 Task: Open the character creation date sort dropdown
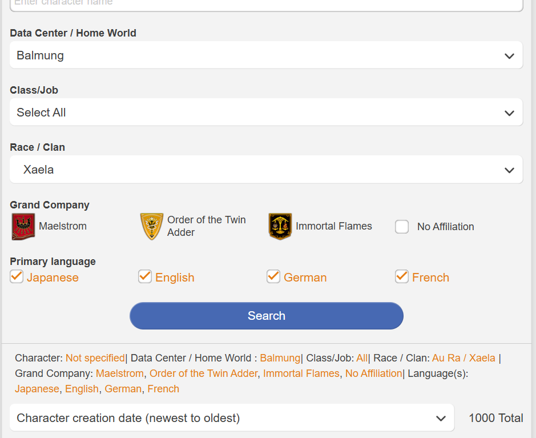232,418
